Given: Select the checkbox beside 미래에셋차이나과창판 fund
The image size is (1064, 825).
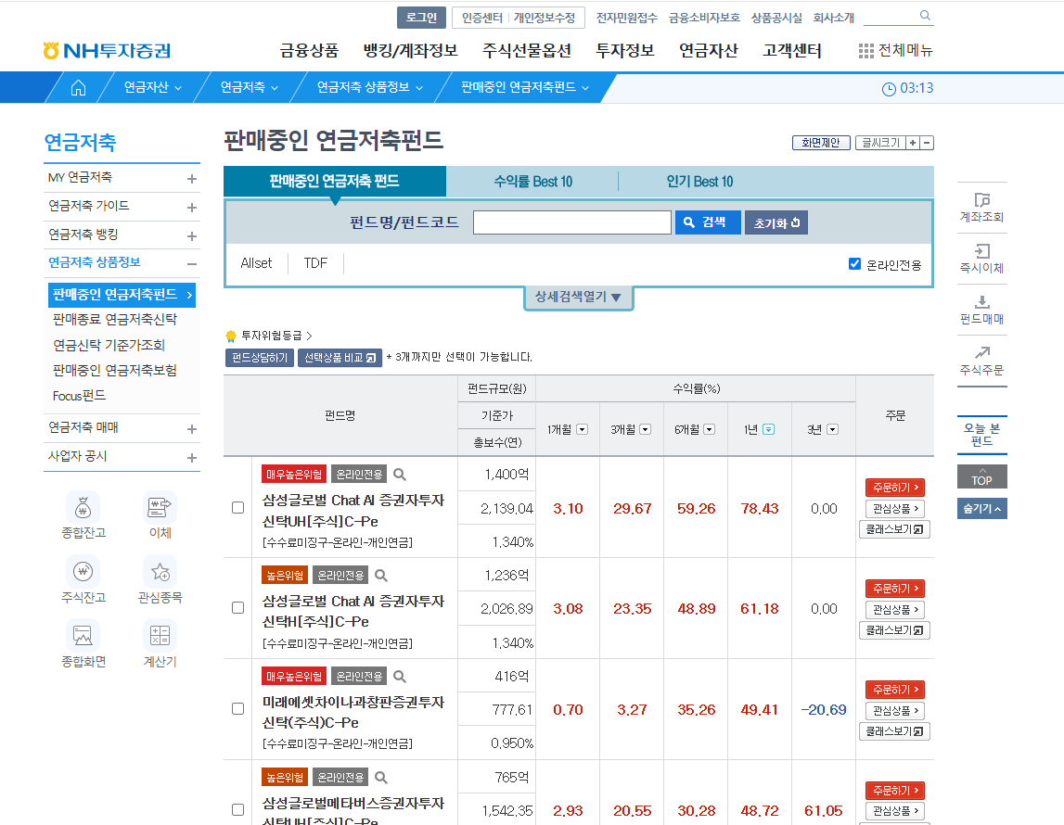Looking at the screenshot, I should tap(235, 709).
